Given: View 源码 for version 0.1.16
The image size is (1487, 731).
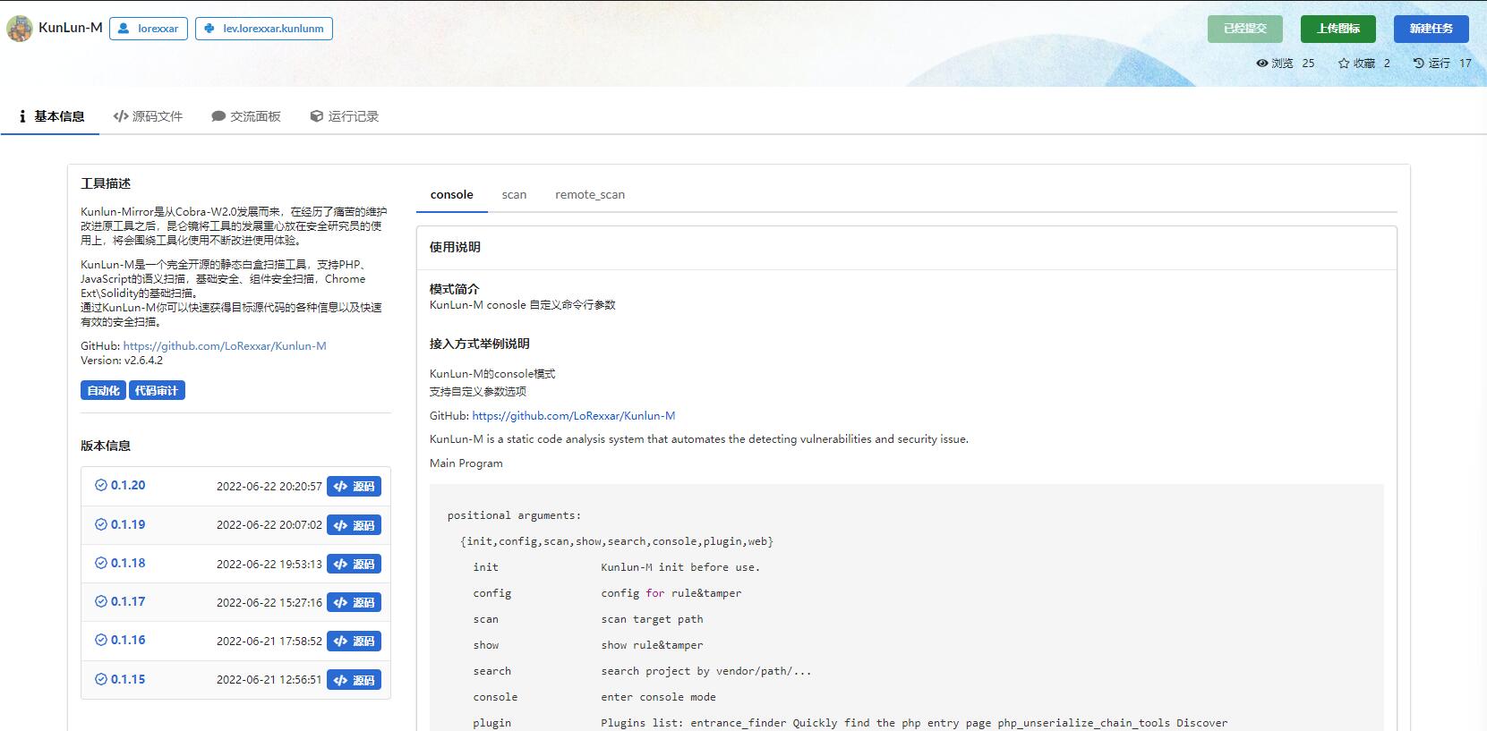Looking at the screenshot, I should coord(354,641).
